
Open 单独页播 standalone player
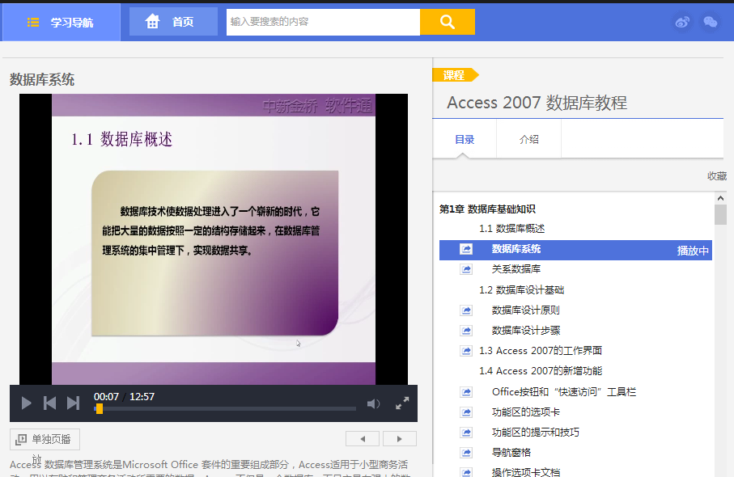point(45,439)
